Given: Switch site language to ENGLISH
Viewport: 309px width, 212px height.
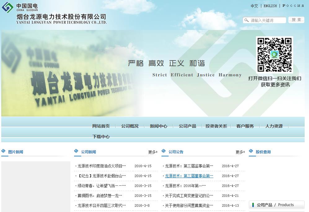Looking at the screenshot, I should coord(270,6).
